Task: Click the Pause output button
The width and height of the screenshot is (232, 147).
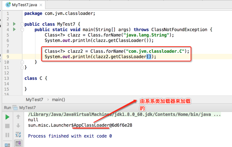Action: 7,135
